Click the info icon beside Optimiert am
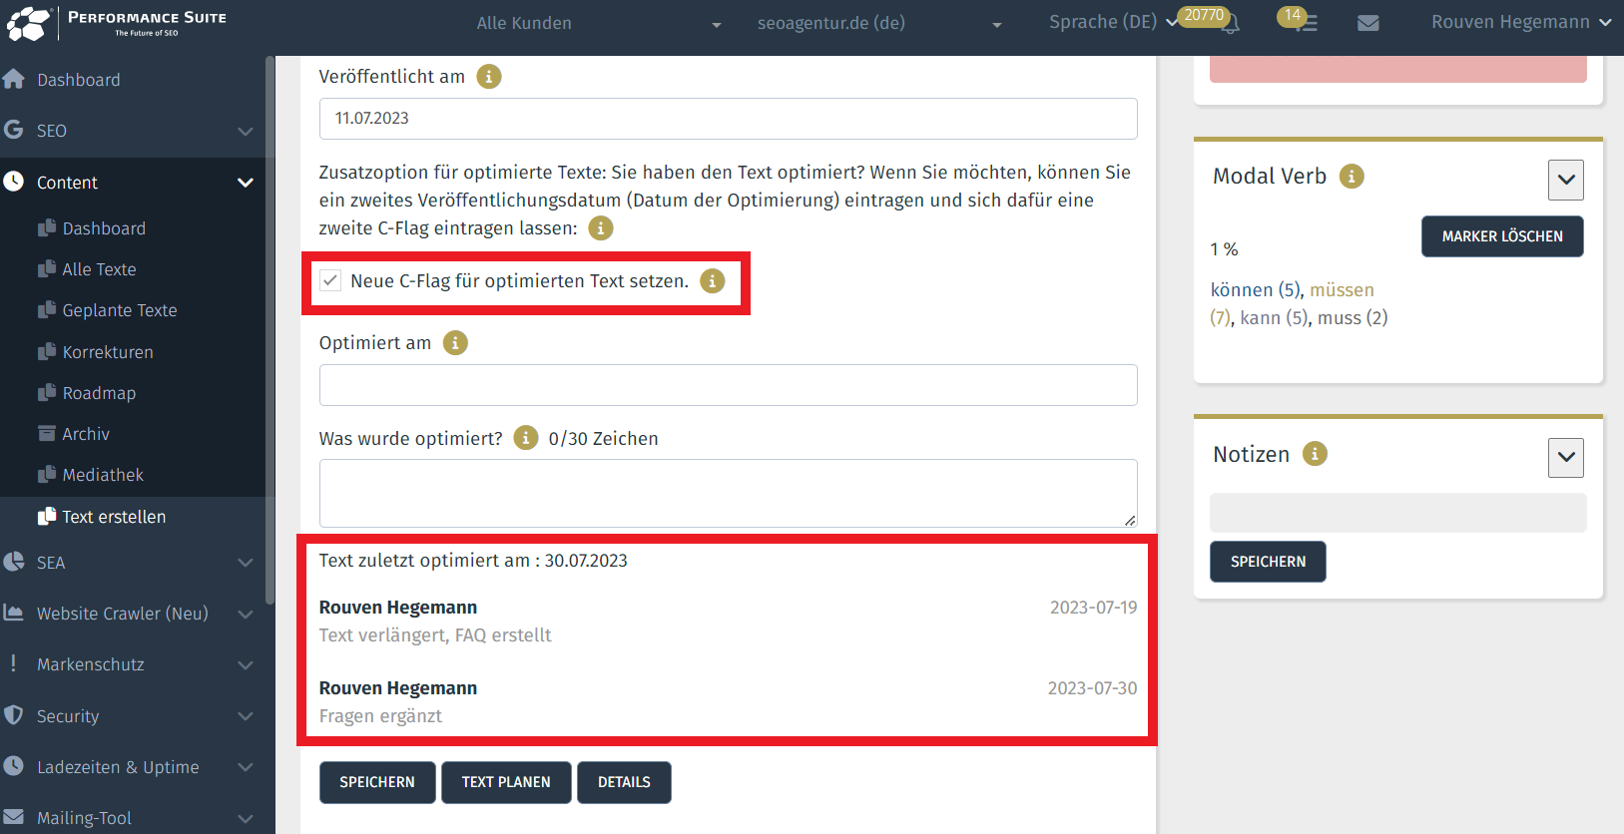The image size is (1624, 834). [x=455, y=343]
